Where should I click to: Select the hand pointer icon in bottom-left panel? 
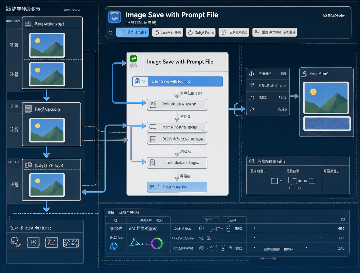(x=16, y=242)
